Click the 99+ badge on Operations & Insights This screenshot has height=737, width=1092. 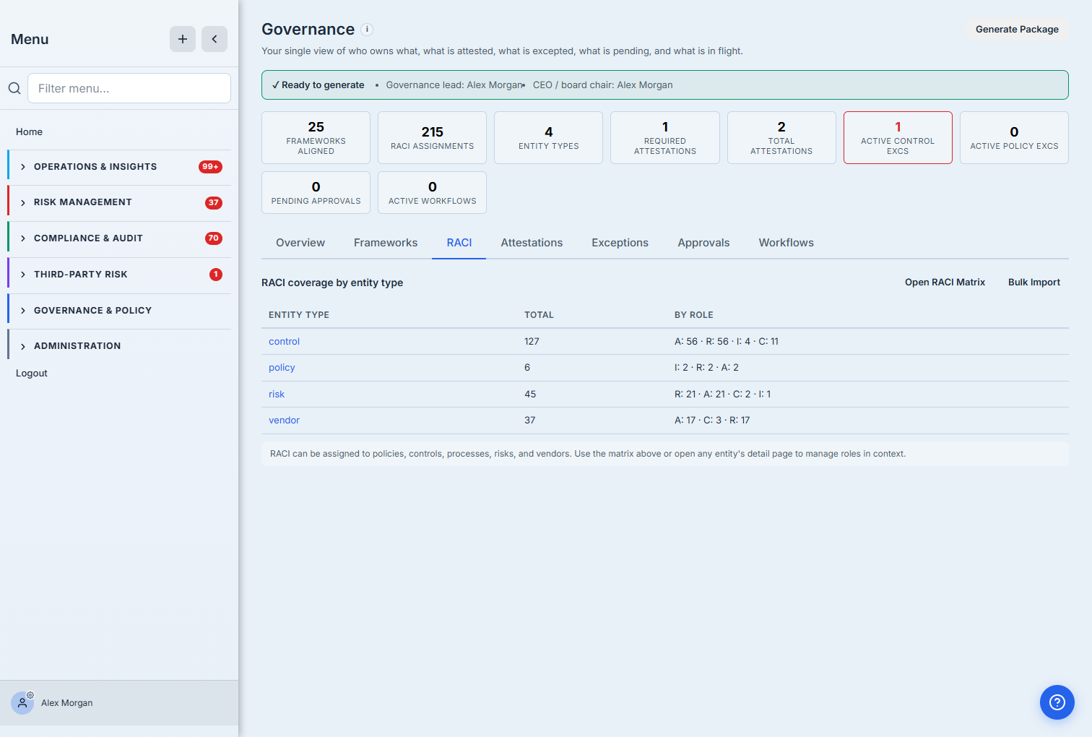[210, 167]
